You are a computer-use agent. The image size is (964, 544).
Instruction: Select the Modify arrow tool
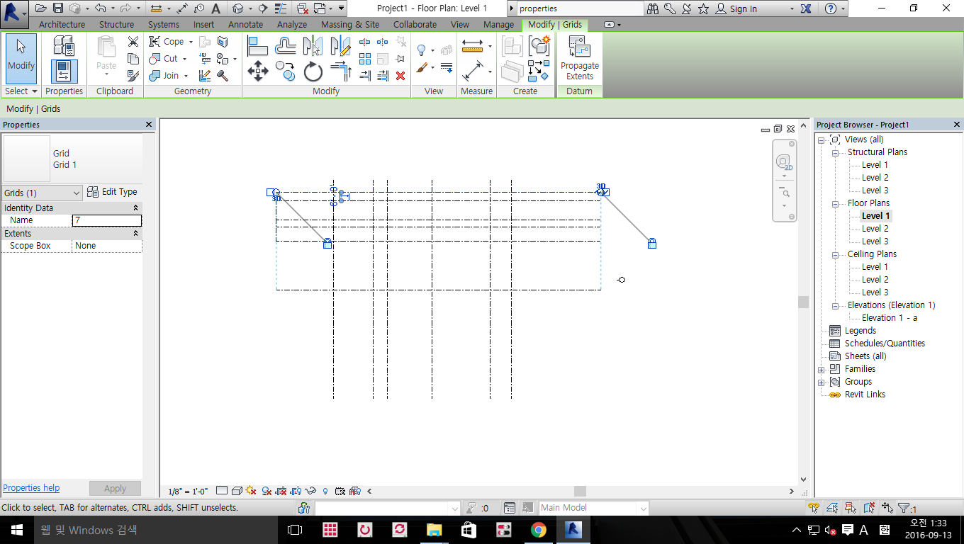click(x=21, y=59)
